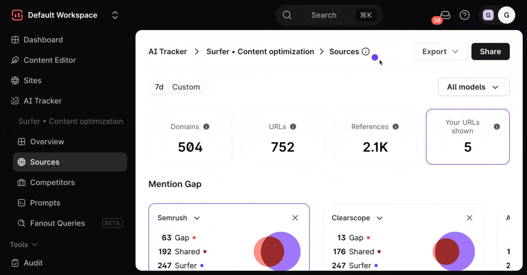Open the inbox with 30 notifications
Viewport: 527px width, 275px height.
(445, 15)
